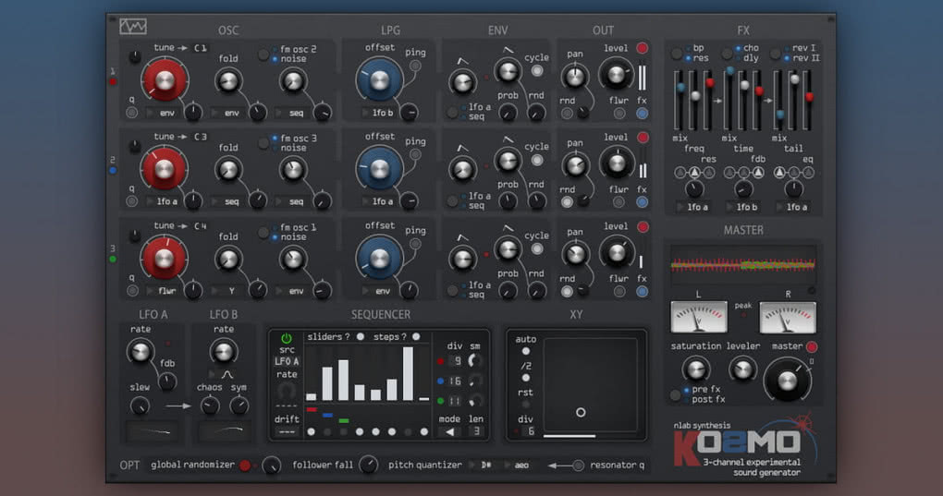This screenshot has width=943, height=496.
Task: Toggle channel 2 pan rnd button
Action: tap(567, 202)
